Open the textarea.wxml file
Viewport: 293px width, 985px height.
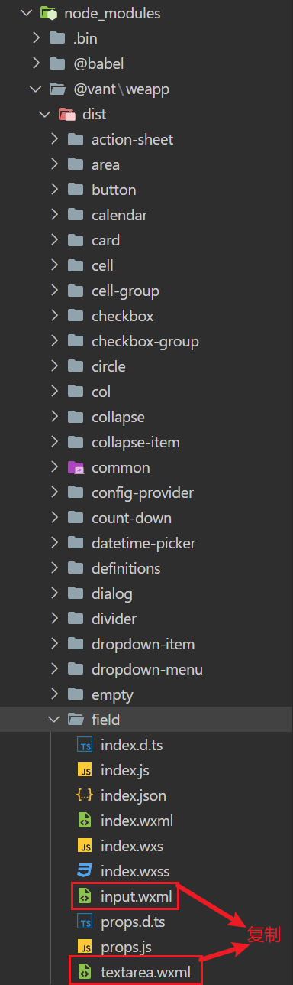pos(146,972)
